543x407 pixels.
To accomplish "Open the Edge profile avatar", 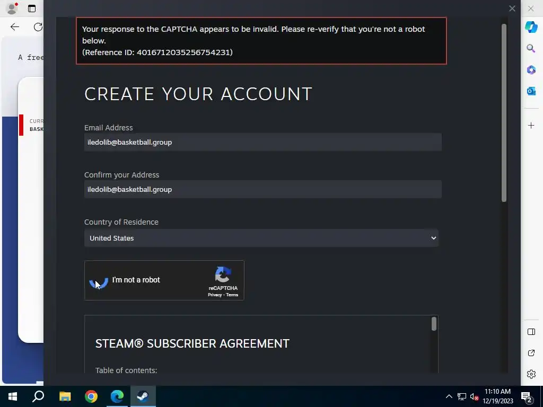I will 13,8.
